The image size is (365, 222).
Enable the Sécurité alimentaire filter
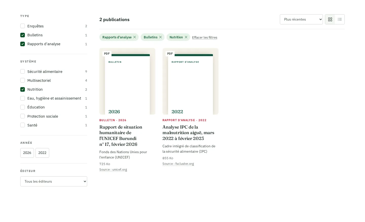pyautogui.click(x=23, y=72)
